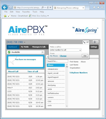Expand the Available status dropdown
The image size is (106, 119).
pyautogui.click(x=43, y=52)
